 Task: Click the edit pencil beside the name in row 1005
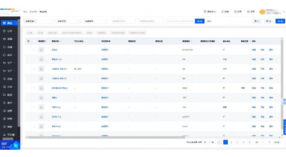click(x=57, y=98)
